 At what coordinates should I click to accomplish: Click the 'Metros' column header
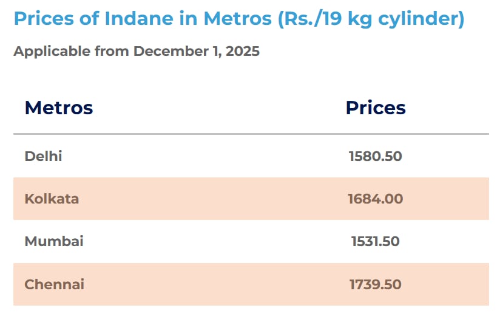coord(59,108)
